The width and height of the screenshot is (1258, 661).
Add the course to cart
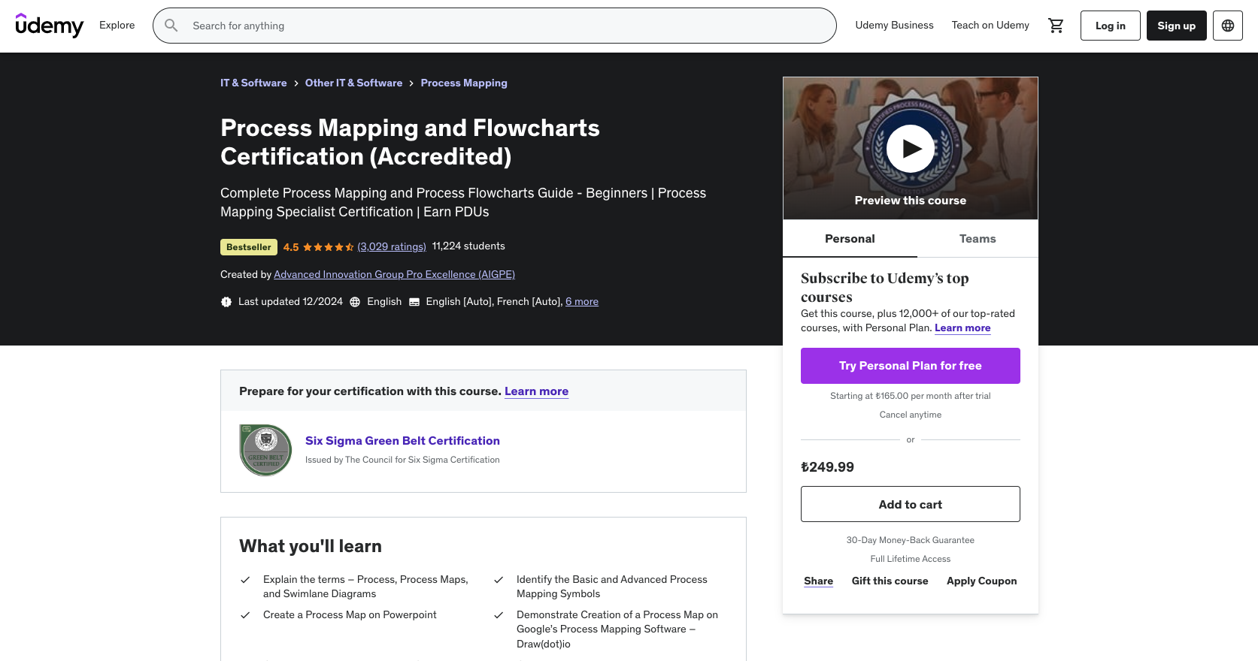(x=910, y=504)
